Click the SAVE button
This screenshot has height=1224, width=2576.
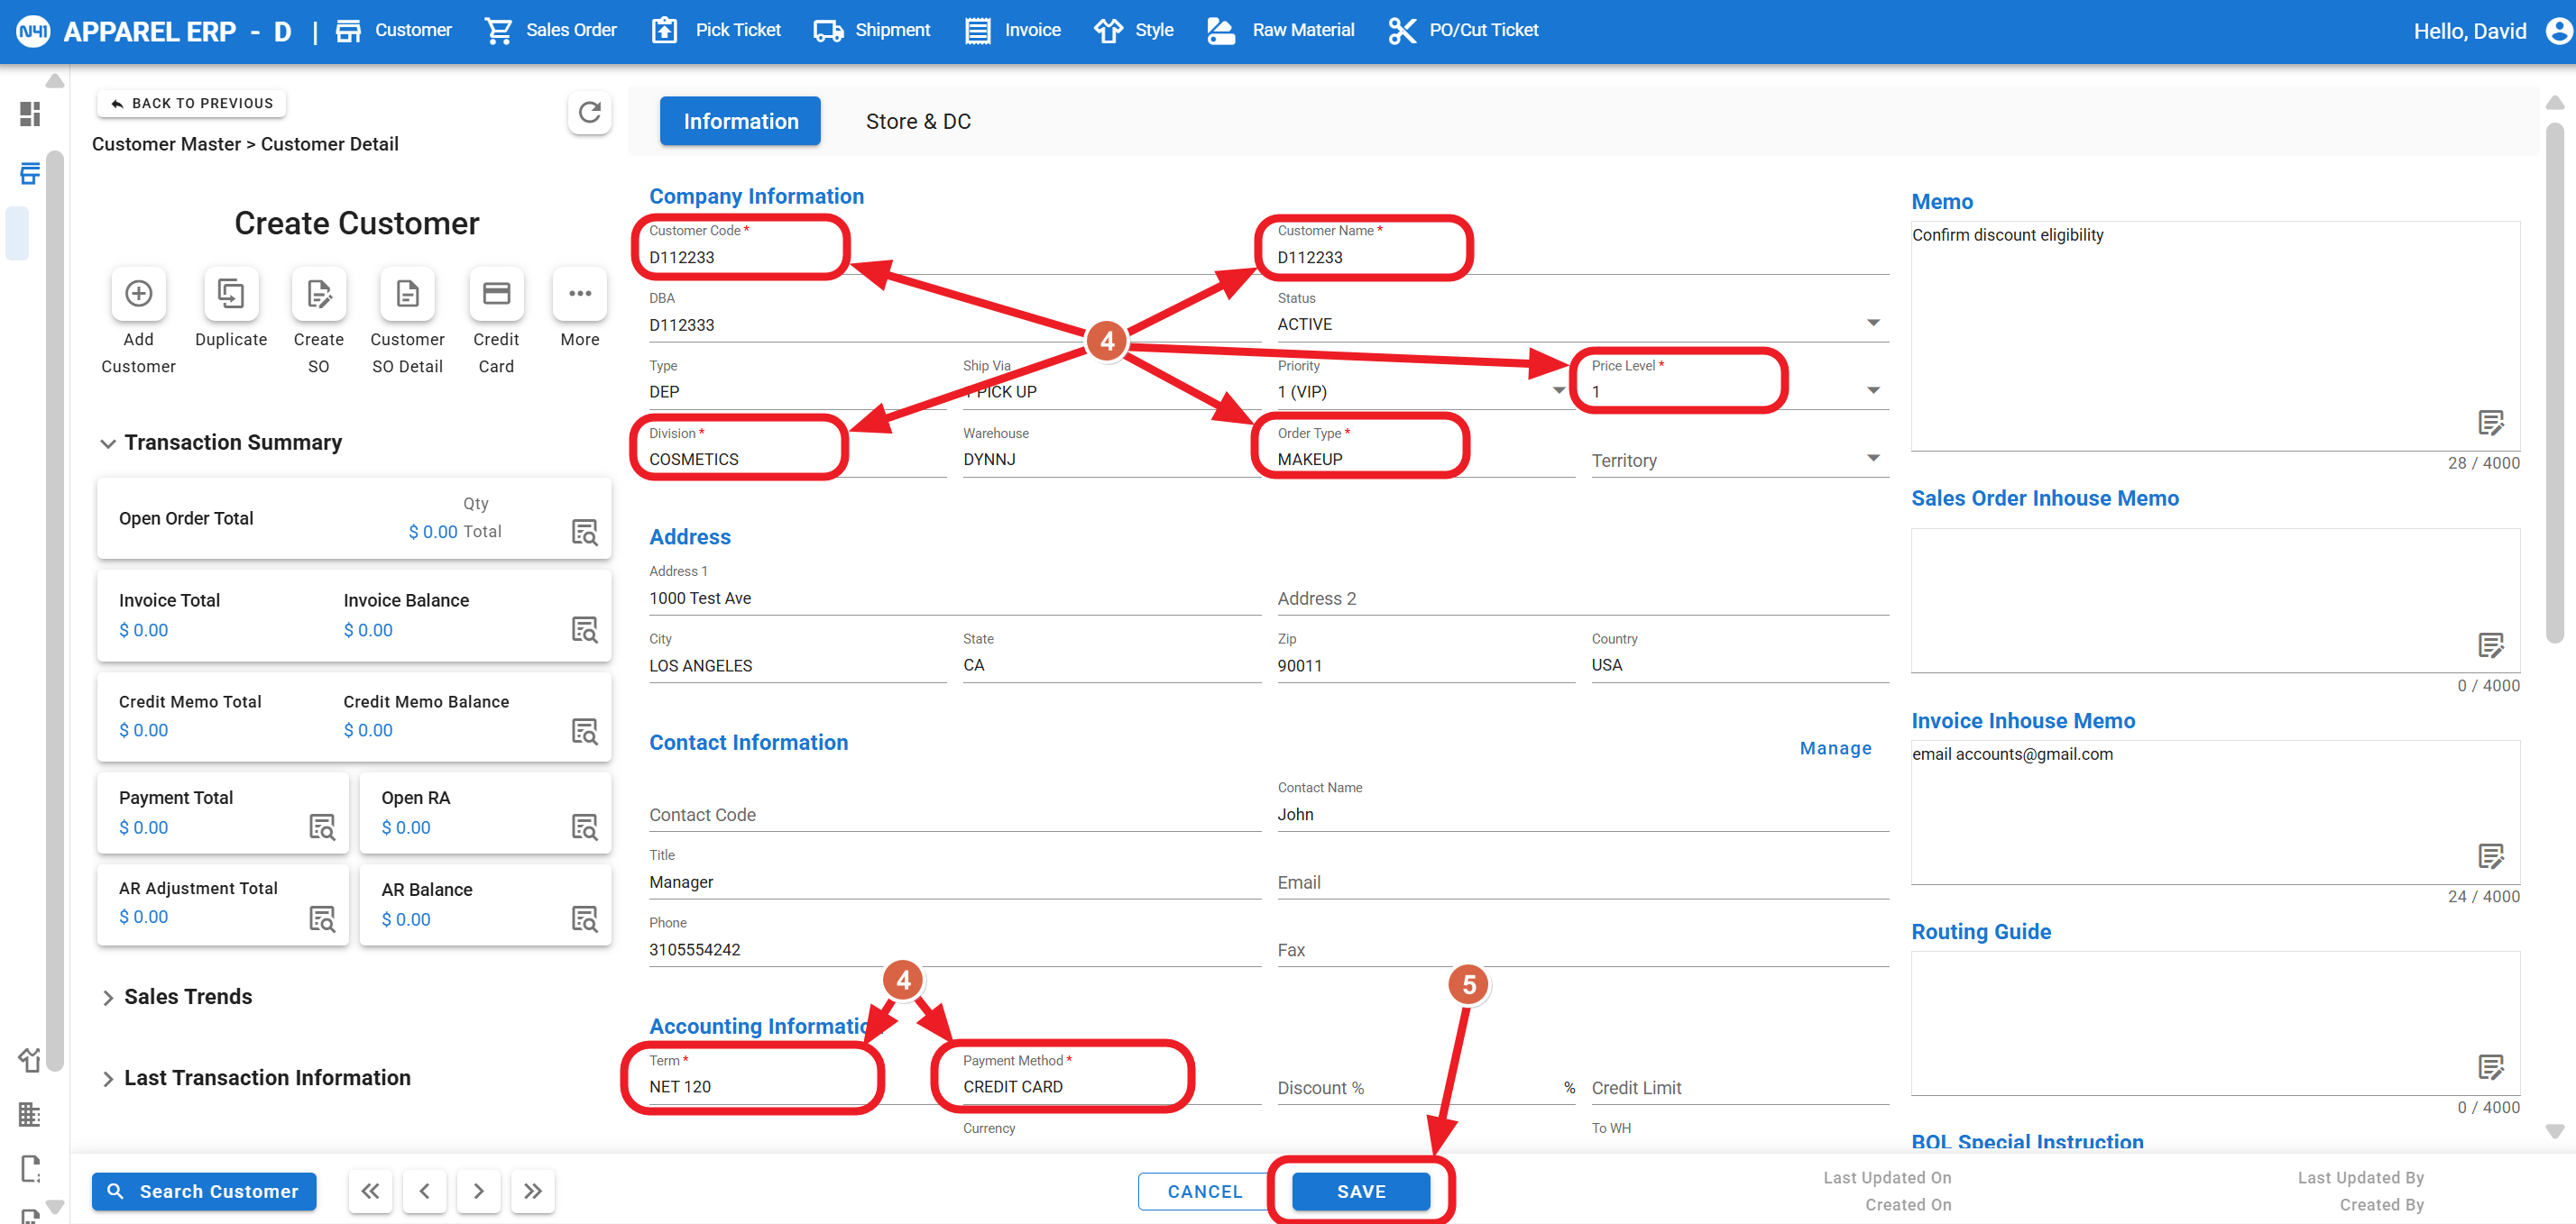(x=1360, y=1191)
